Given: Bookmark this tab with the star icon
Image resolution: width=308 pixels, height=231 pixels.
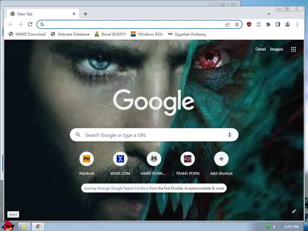Looking at the screenshot, I should click(237, 24).
